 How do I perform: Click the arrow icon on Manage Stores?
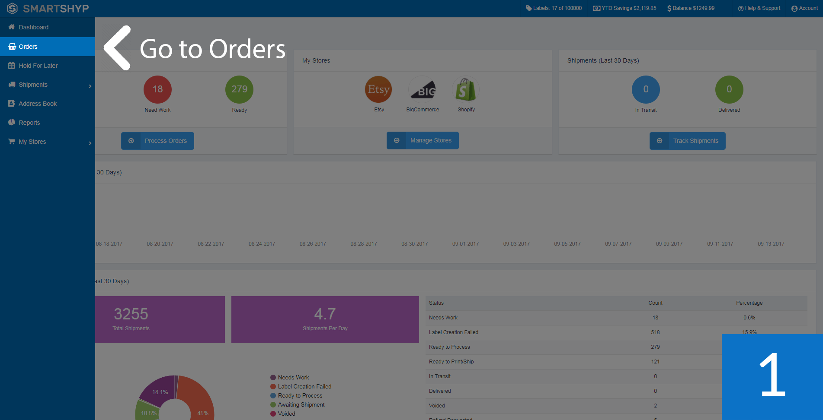pos(397,140)
